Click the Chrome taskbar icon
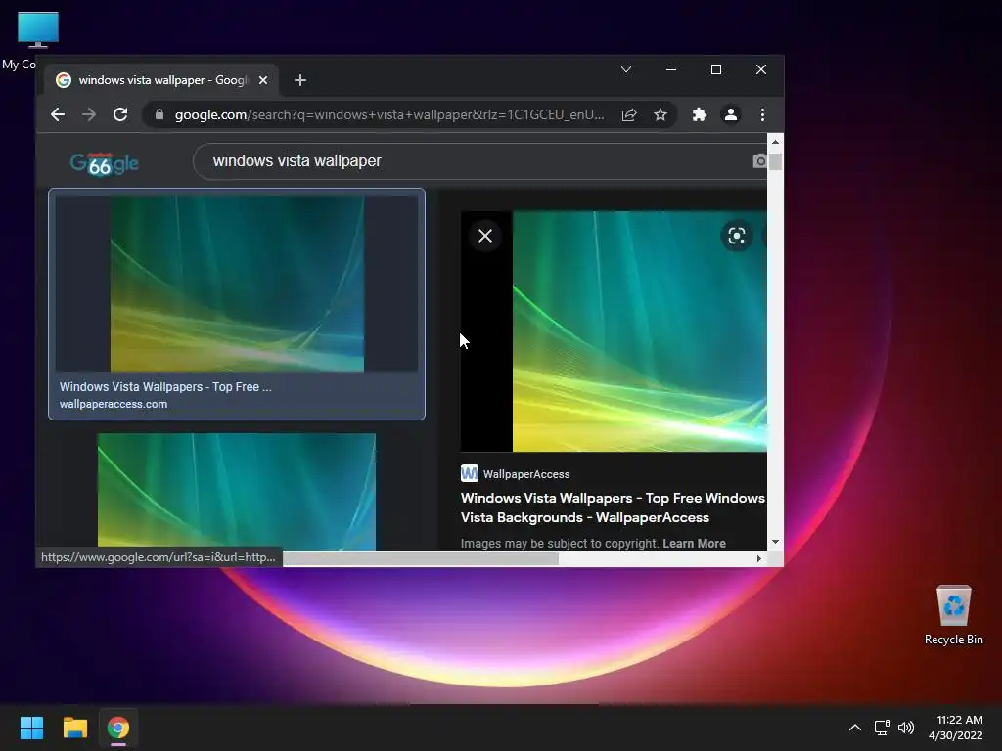 coord(118,728)
